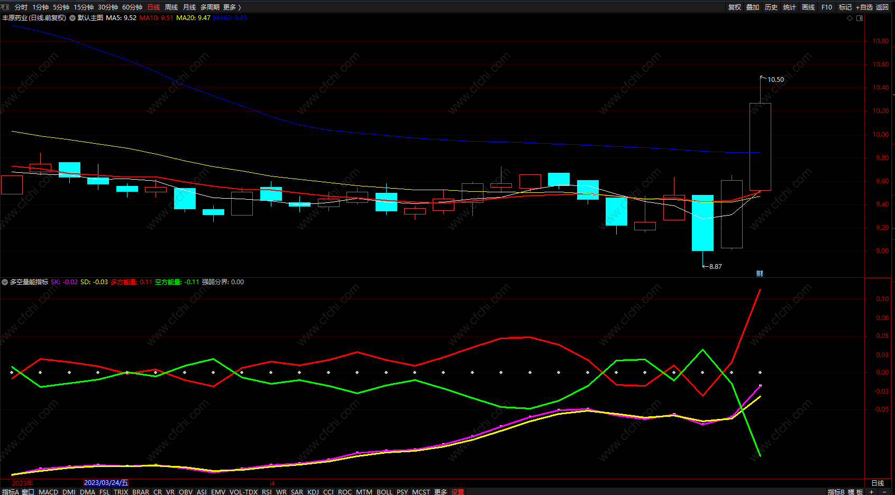Click the 财 finance marker on chart
Image resolution: width=895 pixels, height=495 pixels.
760,274
